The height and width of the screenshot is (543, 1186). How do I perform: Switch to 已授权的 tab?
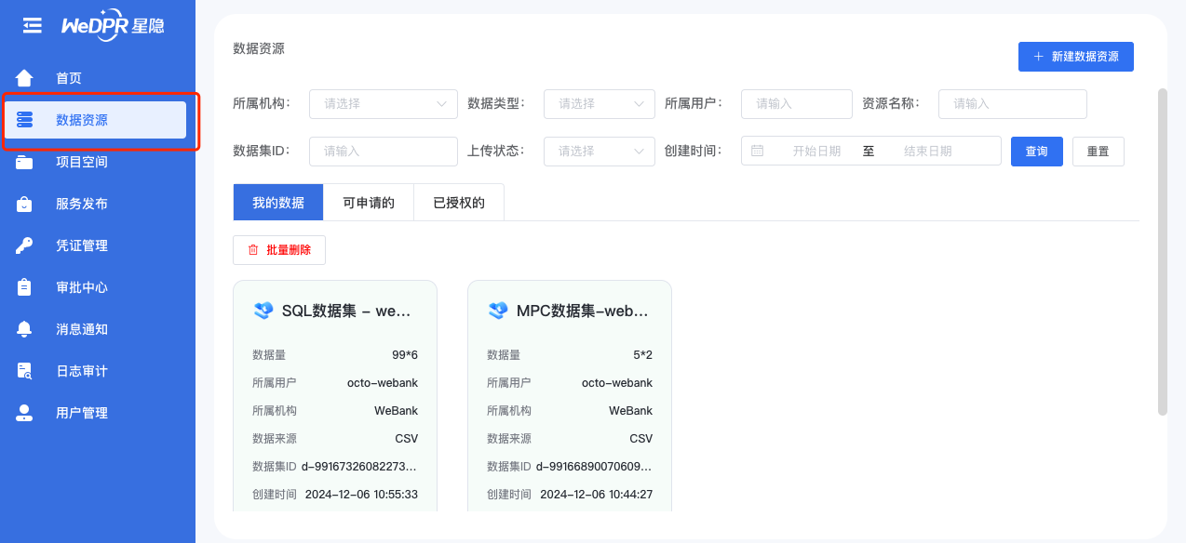(459, 203)
